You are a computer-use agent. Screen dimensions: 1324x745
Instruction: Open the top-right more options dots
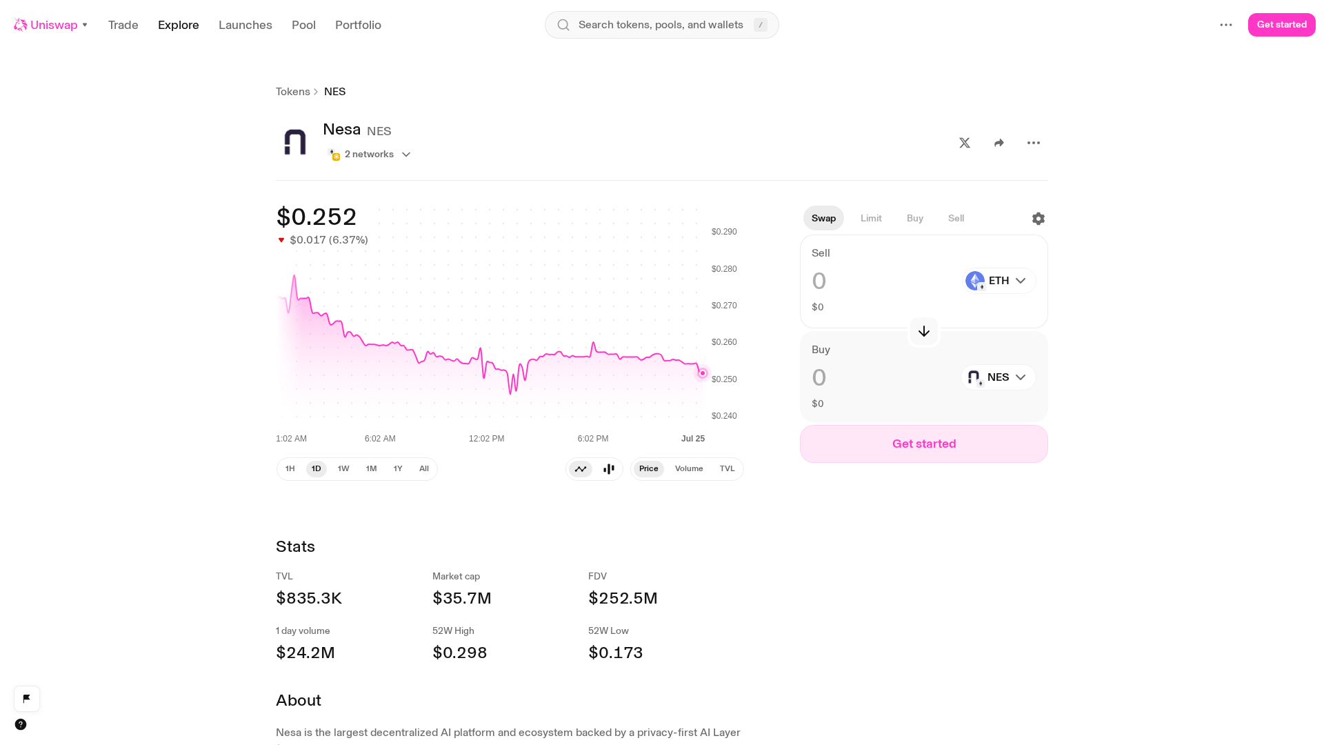pyautogui.click(x=1226, y=25)
